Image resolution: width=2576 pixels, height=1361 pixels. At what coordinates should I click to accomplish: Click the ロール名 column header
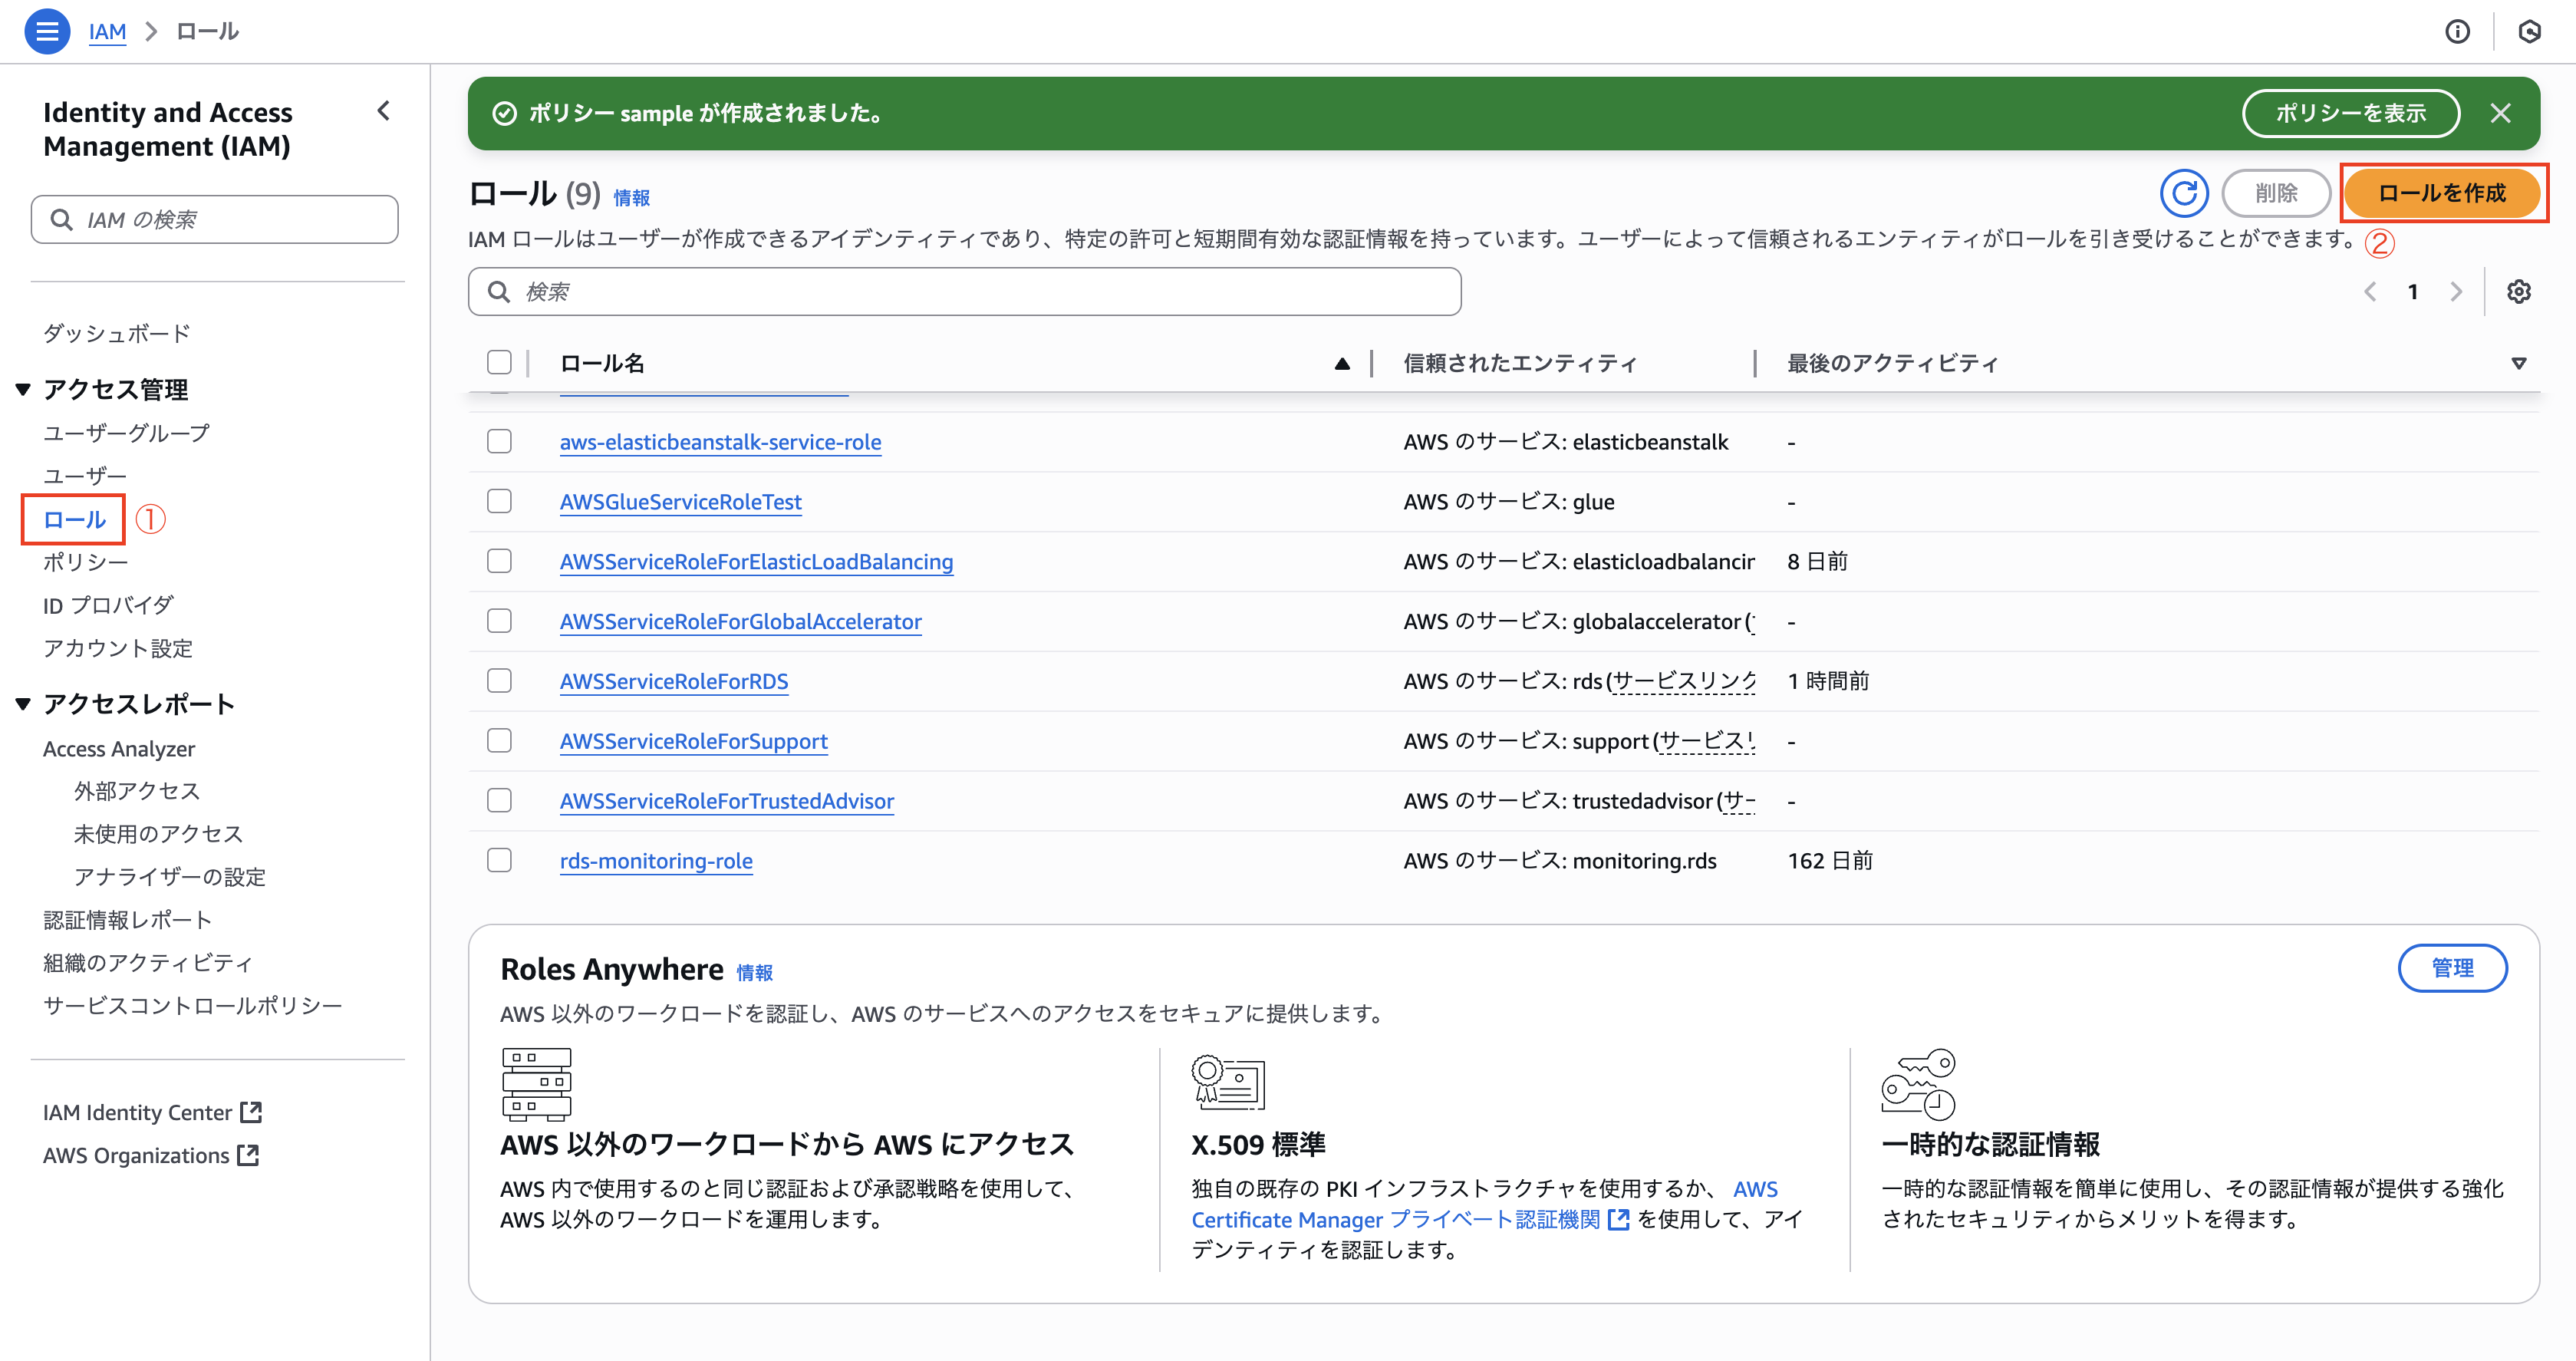tap(602, 363)
